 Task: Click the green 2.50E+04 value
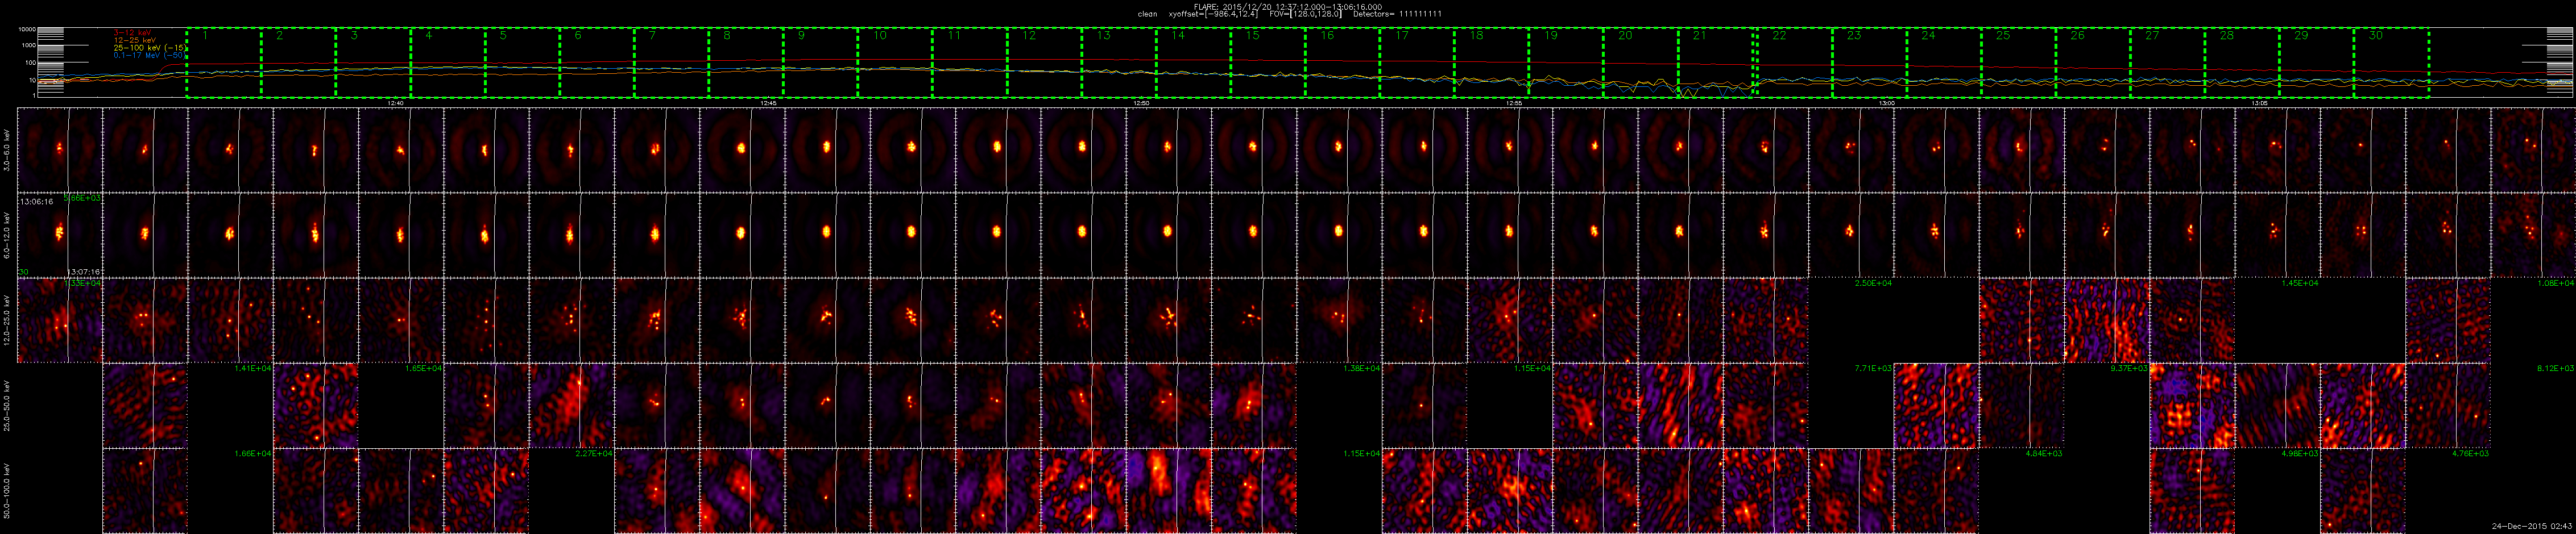[1874, 283]
